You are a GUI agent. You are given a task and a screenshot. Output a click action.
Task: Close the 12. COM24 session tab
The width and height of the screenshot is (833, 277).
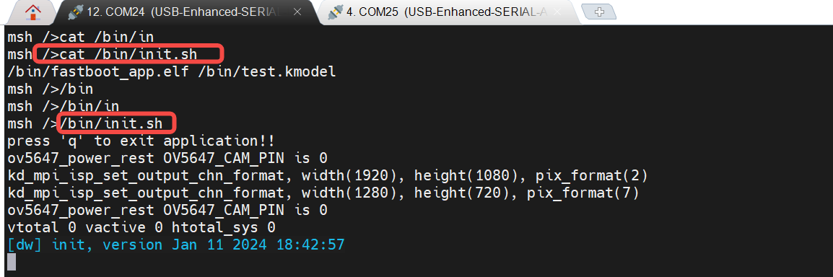point(298,12)
